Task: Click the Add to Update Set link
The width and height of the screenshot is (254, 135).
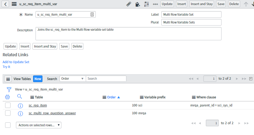Action: coord(16,62)
